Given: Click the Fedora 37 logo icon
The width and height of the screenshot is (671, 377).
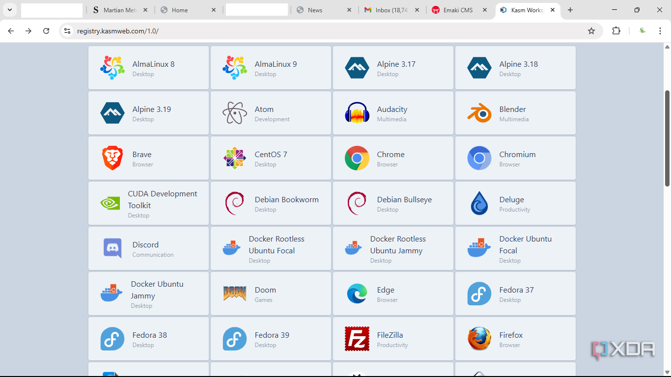Looking at the screenshot, I should 479,294.
